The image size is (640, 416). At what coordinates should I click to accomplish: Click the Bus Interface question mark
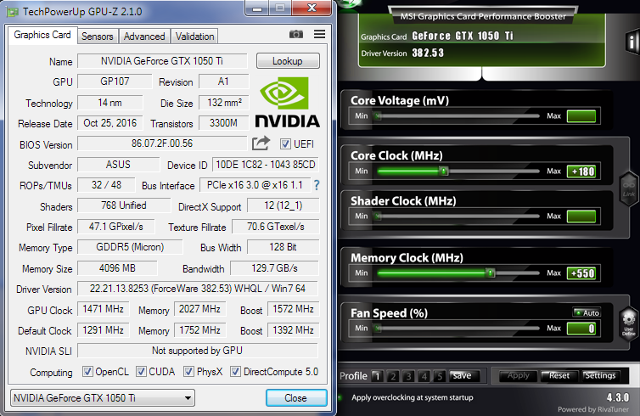coord(317,185)
